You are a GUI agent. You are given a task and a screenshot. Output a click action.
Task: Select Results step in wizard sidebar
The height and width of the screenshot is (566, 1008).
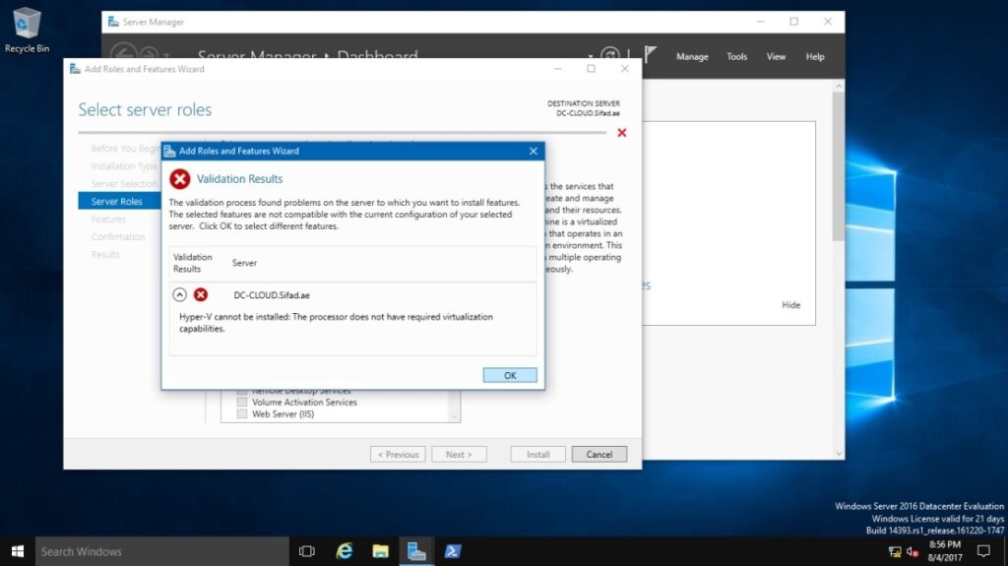point(105,255)
